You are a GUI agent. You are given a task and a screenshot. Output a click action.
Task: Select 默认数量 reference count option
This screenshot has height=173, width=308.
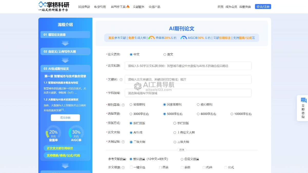pos(131,159)
